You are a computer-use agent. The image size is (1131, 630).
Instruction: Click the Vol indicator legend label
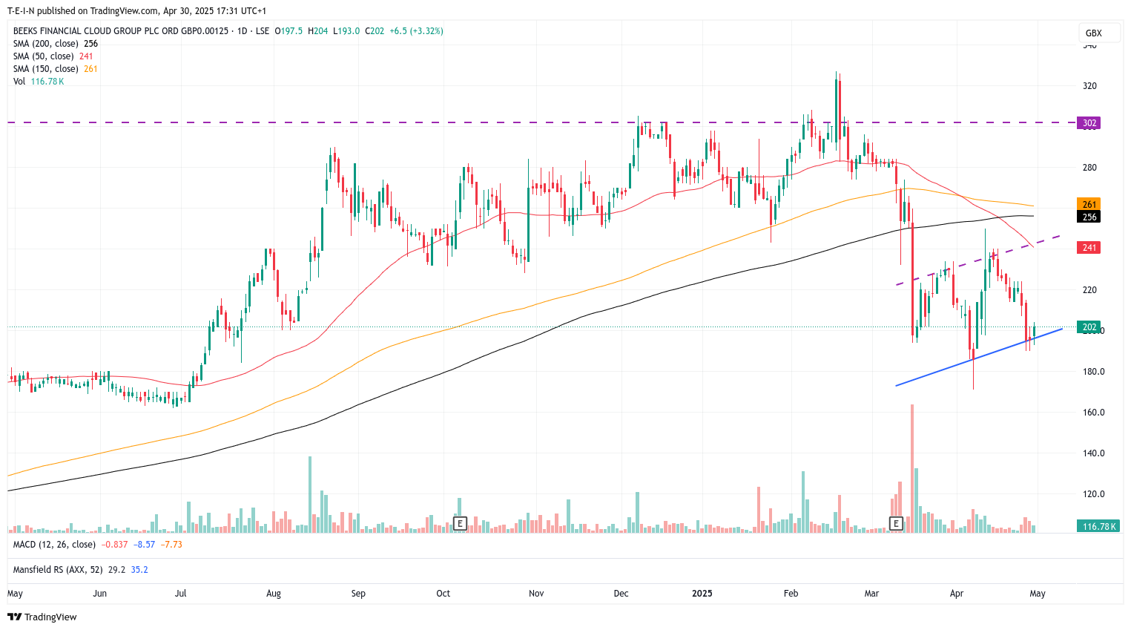pyautogui.click(x=19, y=82)
